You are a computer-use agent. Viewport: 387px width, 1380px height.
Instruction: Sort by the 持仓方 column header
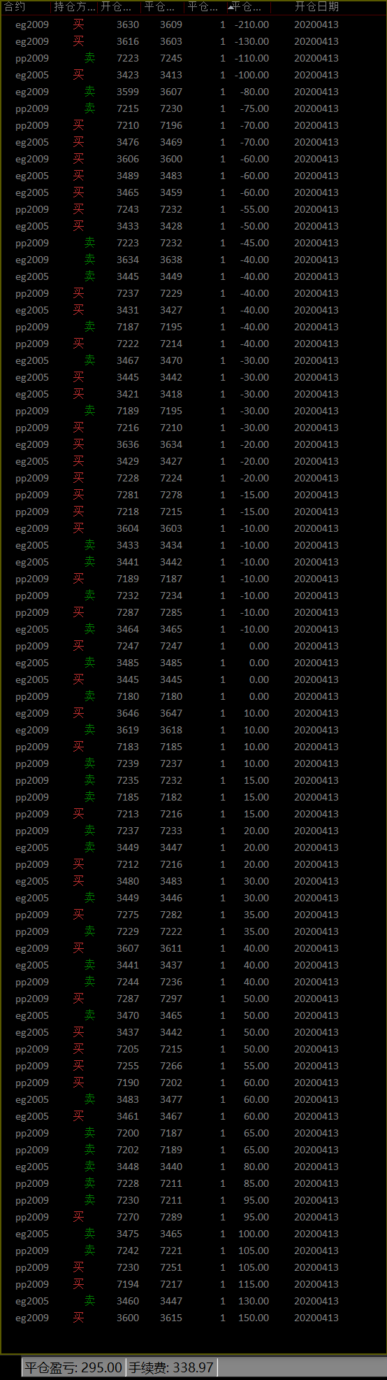pyautogui.click(x=75, y=8)
